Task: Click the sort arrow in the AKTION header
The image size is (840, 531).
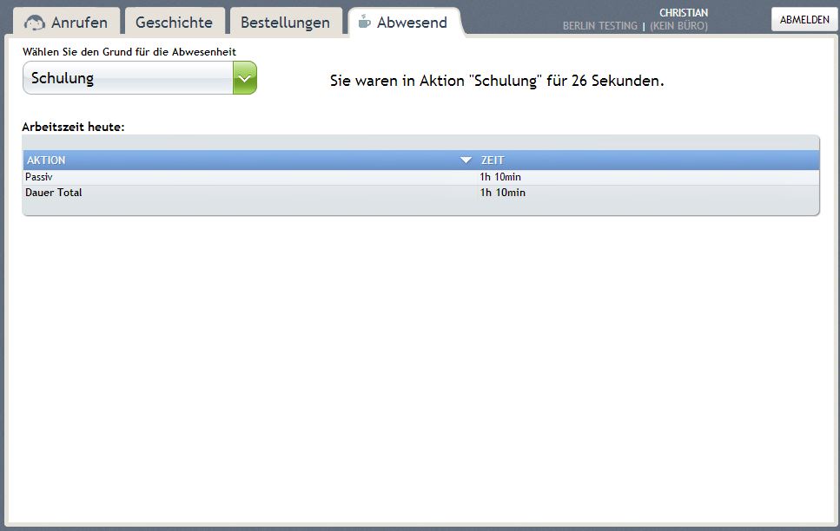Action: tap(466, 160)
